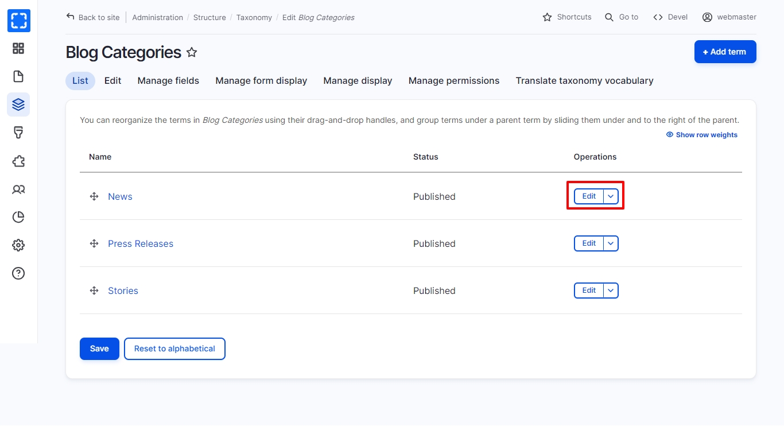Click the Add term button
The width and height of the screenshot is (784, 426).
pyautogui.click(x=725, y=52)
